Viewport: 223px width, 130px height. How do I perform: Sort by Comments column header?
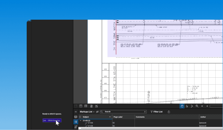pos(140,117)
